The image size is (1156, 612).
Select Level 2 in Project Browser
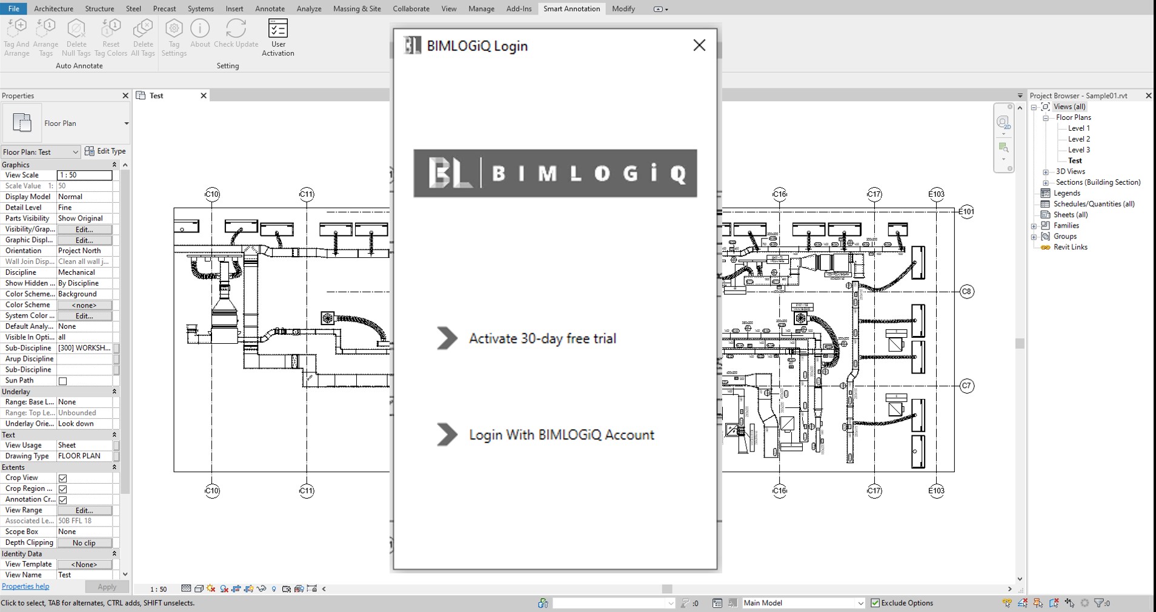(1078, 139)
